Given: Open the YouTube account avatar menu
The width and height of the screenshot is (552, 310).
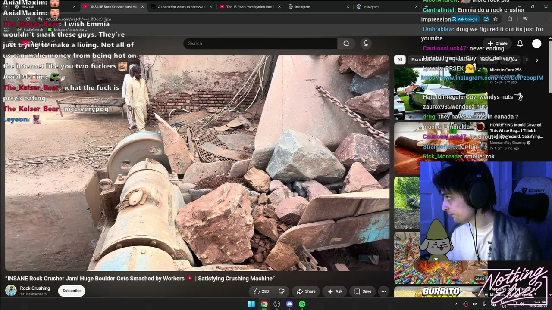Looking at the screenshot, I should tap(536, 43).
